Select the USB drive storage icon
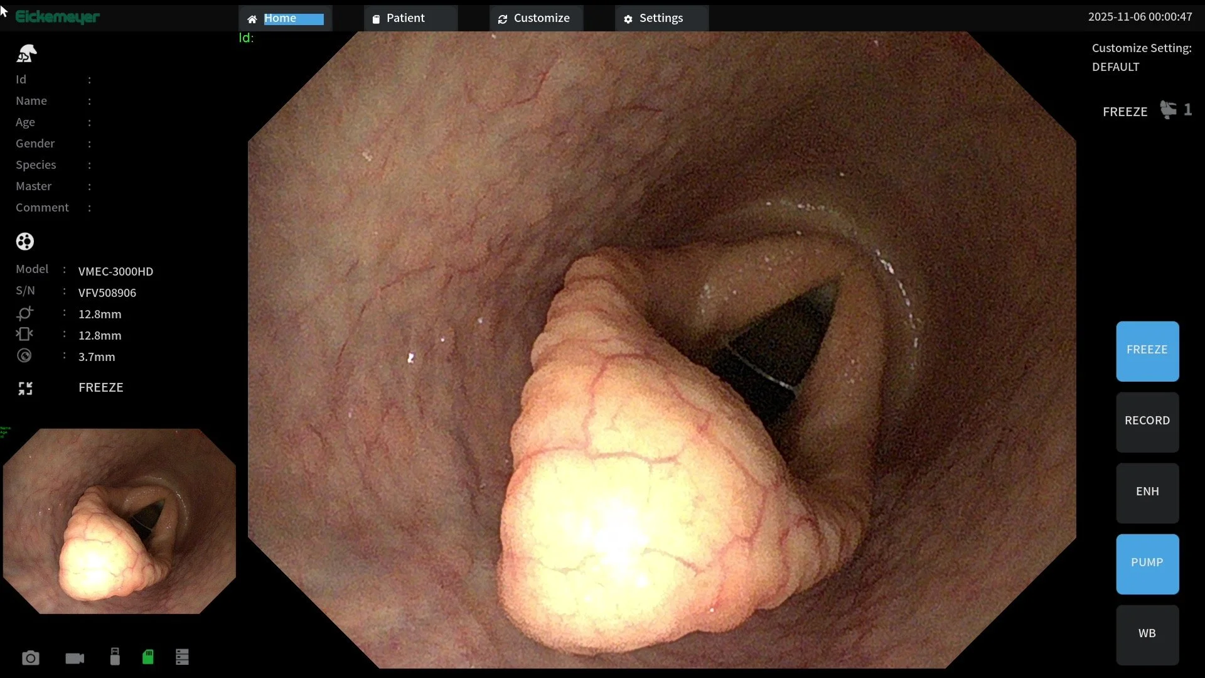Viewport: 1205px width, 678px height. (115, 657)
